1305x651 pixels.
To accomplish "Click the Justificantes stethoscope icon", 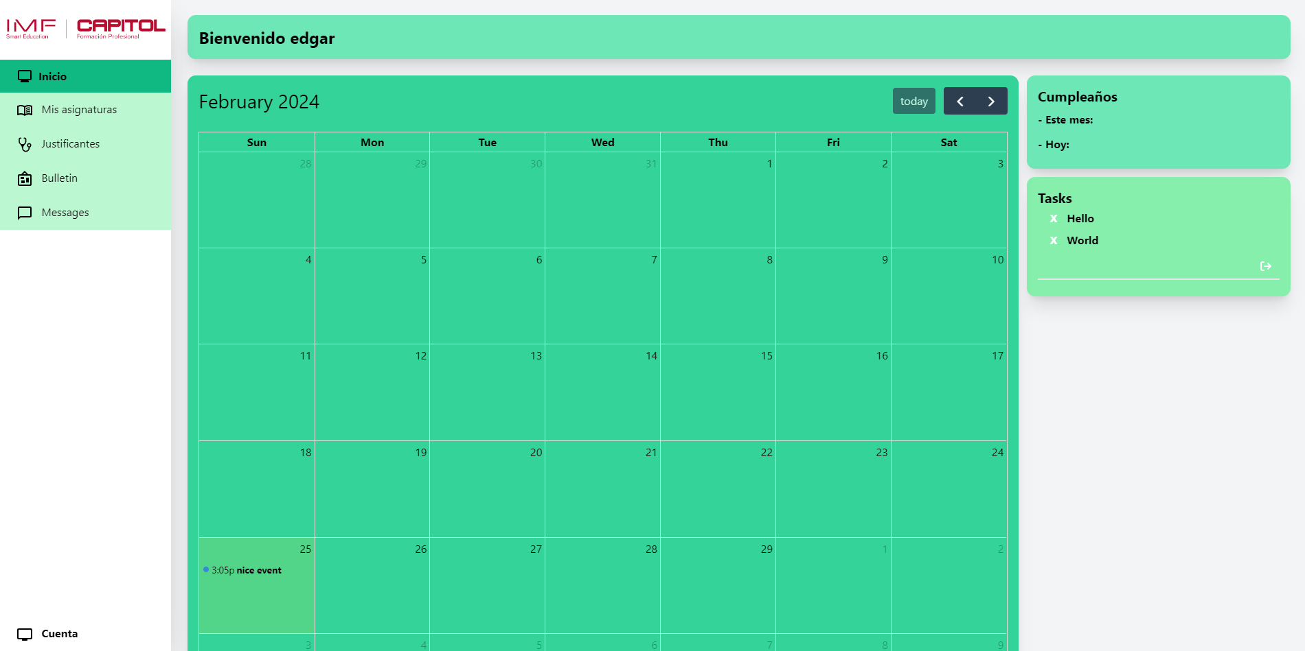I will pyautogui.click(x=25, y=144).
